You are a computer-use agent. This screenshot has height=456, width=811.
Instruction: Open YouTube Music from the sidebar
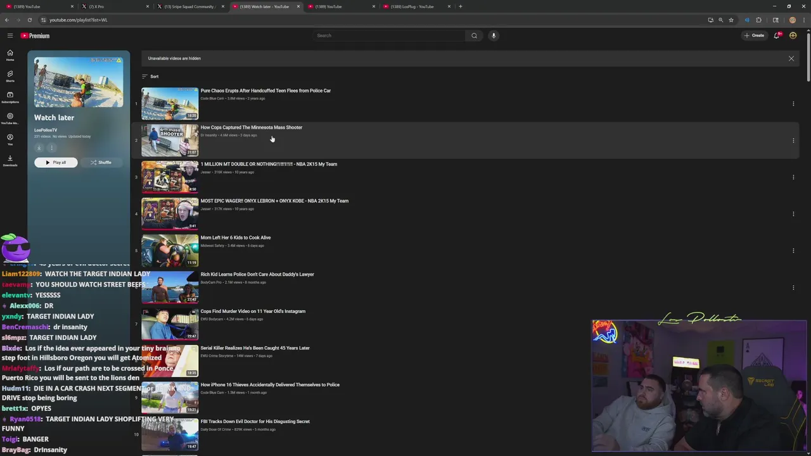[x=10, y=118]
